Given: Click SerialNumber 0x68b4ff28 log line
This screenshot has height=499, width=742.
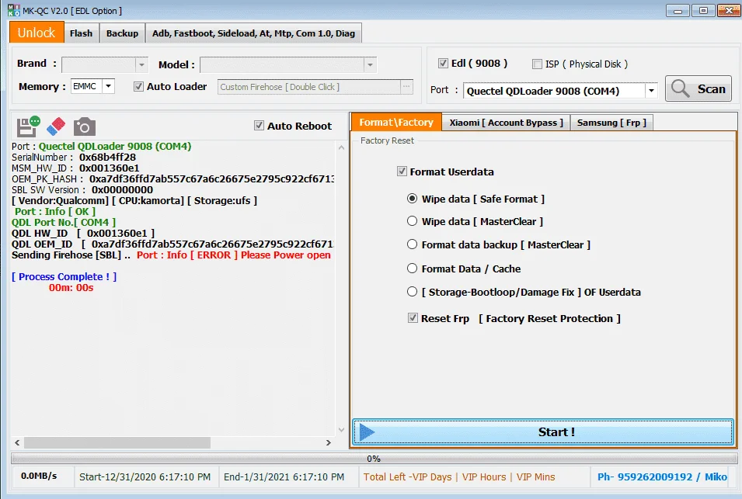Looking at the screenshot, I should (x=74, y=157).
